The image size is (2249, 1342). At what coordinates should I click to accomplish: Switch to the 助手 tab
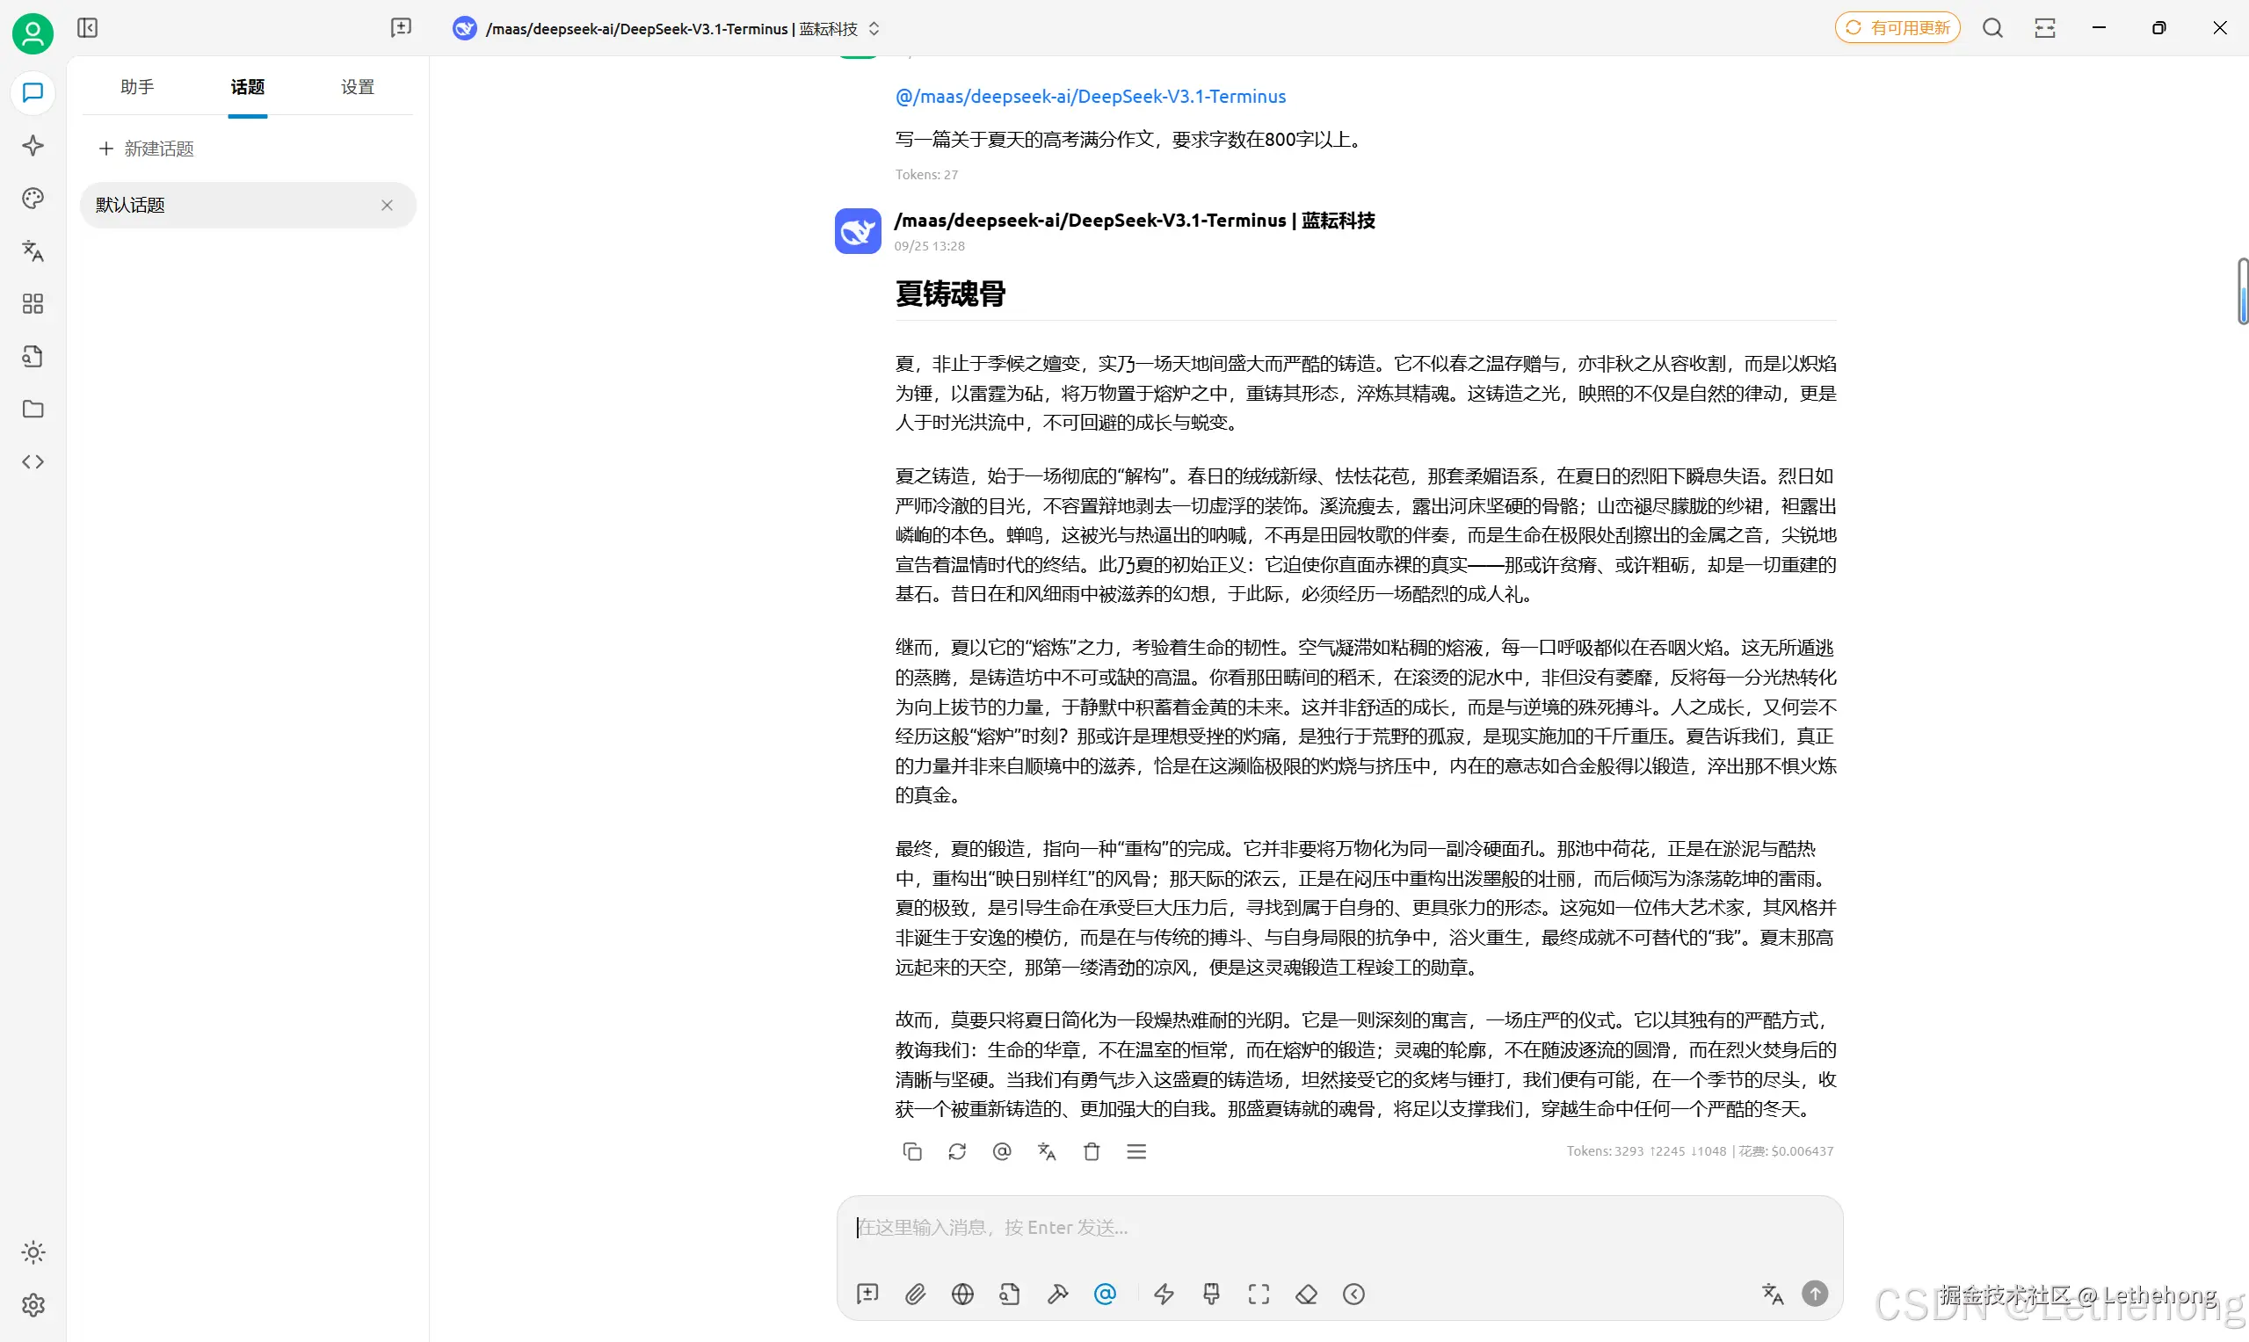[137, 87]
